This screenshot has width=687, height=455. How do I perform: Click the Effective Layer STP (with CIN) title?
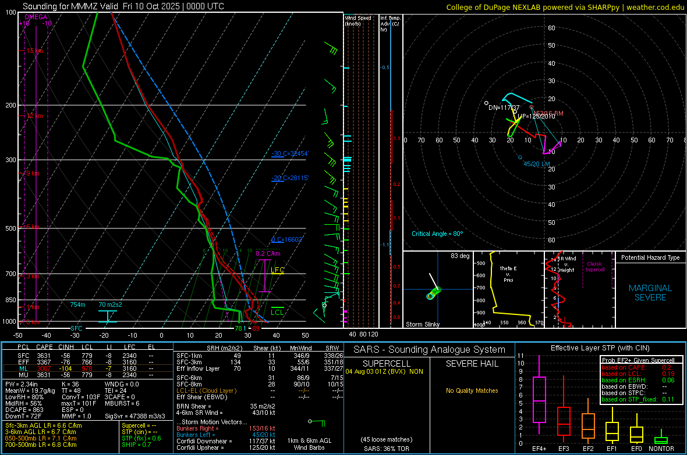(600, 348)
